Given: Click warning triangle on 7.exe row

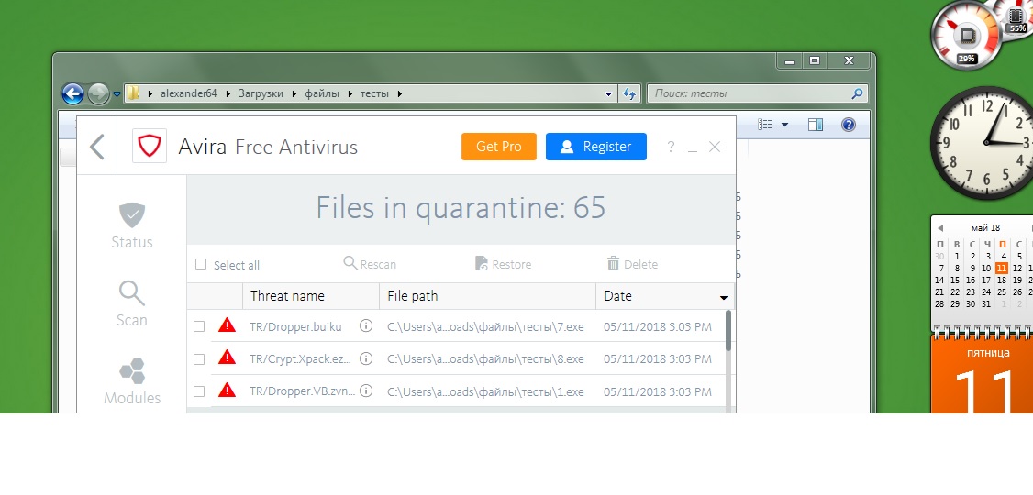Looking at the screenshot, I should click(x=228, y=324).
